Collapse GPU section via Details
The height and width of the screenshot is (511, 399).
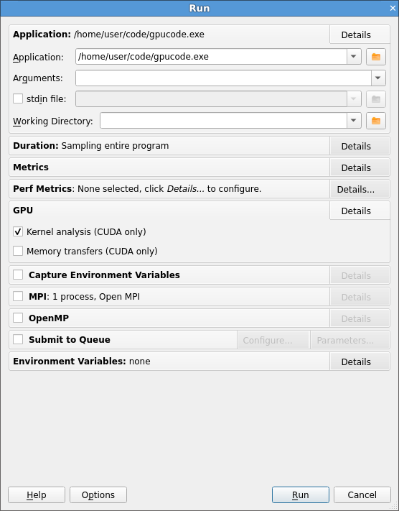360,211
